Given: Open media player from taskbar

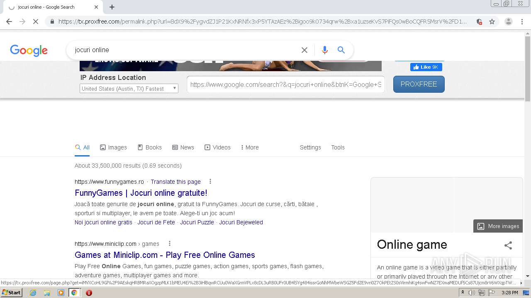Looking at the screenshot, I should click(61, 293).
